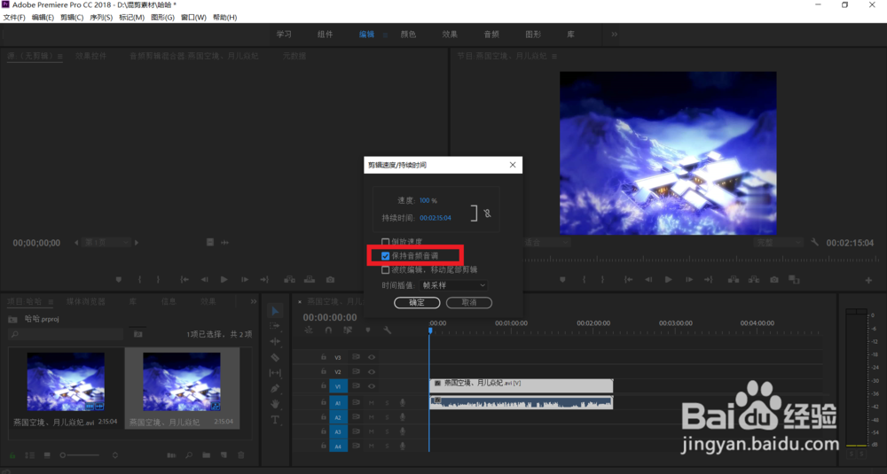Screen dimensions: 887x474
Task: Play the Program monitor video
Action: [668, 280]
